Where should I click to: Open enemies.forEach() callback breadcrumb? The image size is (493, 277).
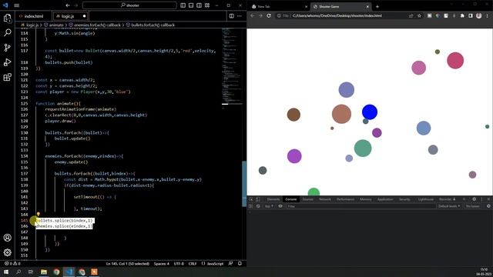click(95, 25)
